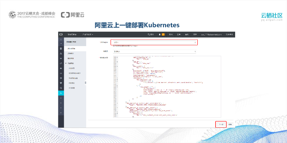Click inside the JSON template code editor
The image size is (287, 143).
click(x=167, y=87)
